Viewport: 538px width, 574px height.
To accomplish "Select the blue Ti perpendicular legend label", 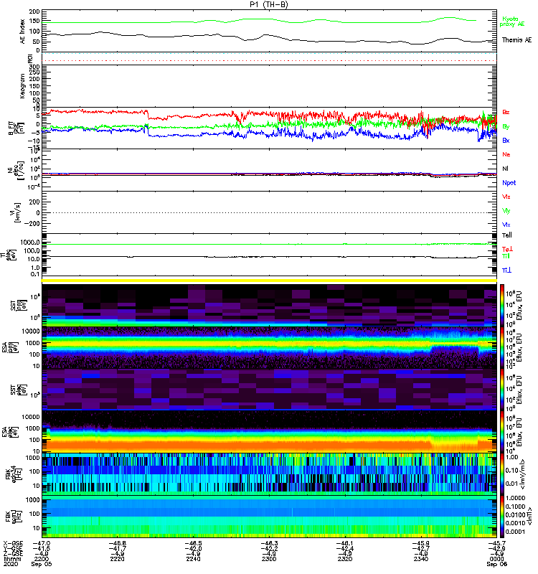I will (506, 270).
